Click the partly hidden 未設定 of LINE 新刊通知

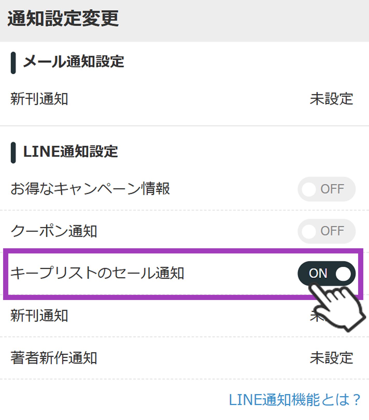pos(316,316)
